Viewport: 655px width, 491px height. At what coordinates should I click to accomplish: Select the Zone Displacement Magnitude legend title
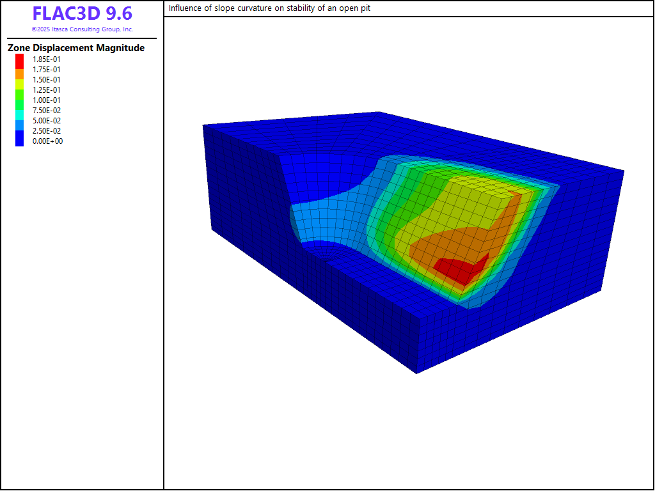point(75,48)
